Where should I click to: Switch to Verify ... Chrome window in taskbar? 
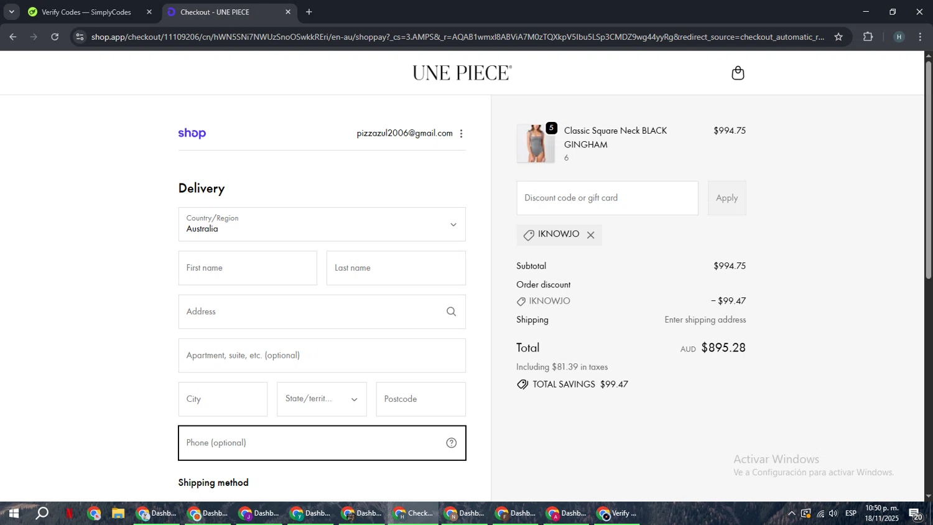pyautogui.click(x=618, y=513)
